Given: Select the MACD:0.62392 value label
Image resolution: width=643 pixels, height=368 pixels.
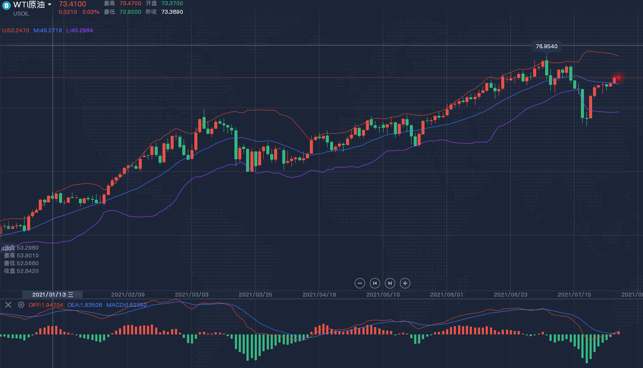Looking at the screenshot, I should click(127, 305).
